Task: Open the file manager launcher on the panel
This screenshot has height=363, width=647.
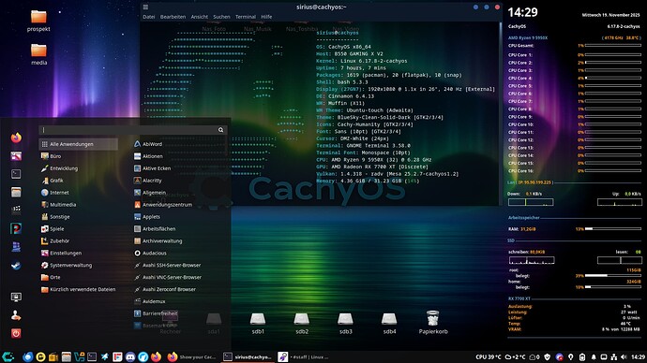Action: 66,356
